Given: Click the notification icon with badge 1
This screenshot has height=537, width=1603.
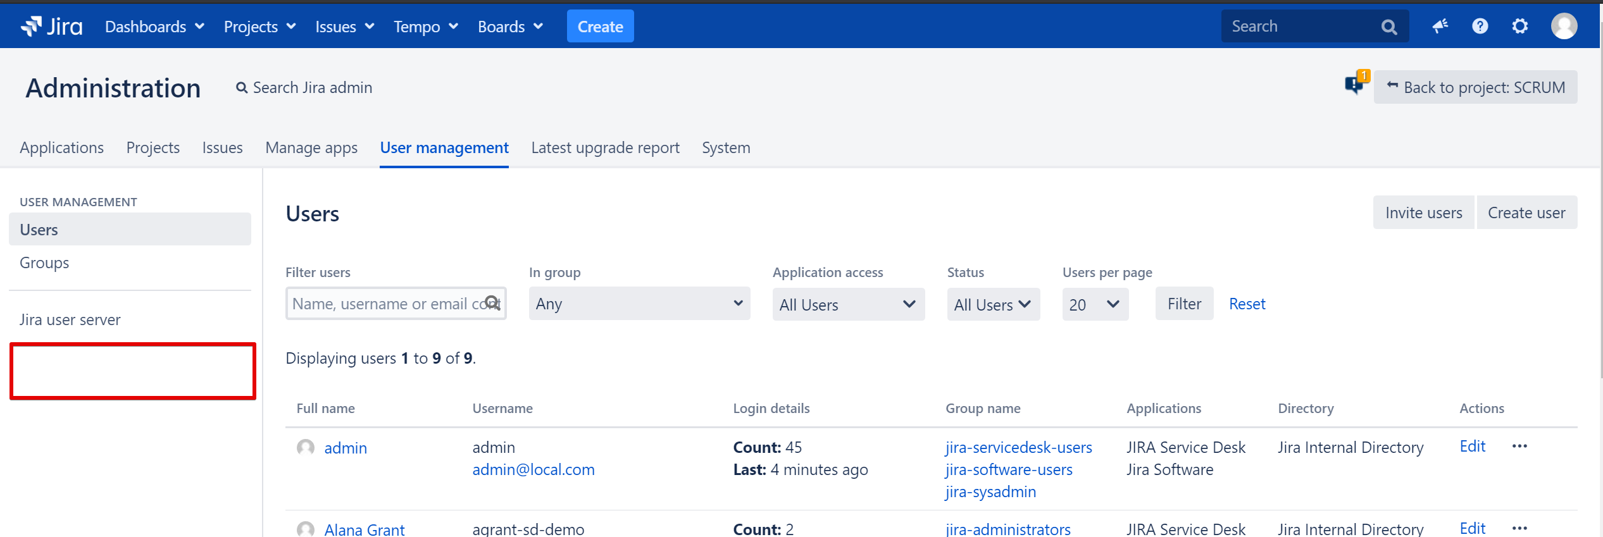Looking at the screenshot, I should coord(1356,83).
